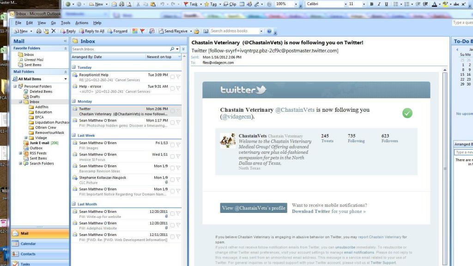Open the Calibri font name dropdown

[346, 4]
